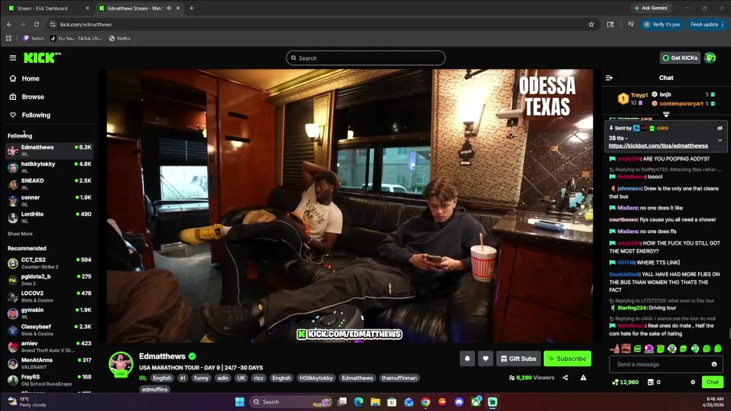The height and width of the screenshot is (411, 731).
Task: Hide the pinned chat message
Action: (720, 128)
